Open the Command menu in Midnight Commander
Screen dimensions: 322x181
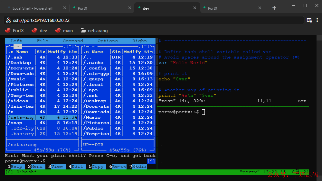[73, 41]
